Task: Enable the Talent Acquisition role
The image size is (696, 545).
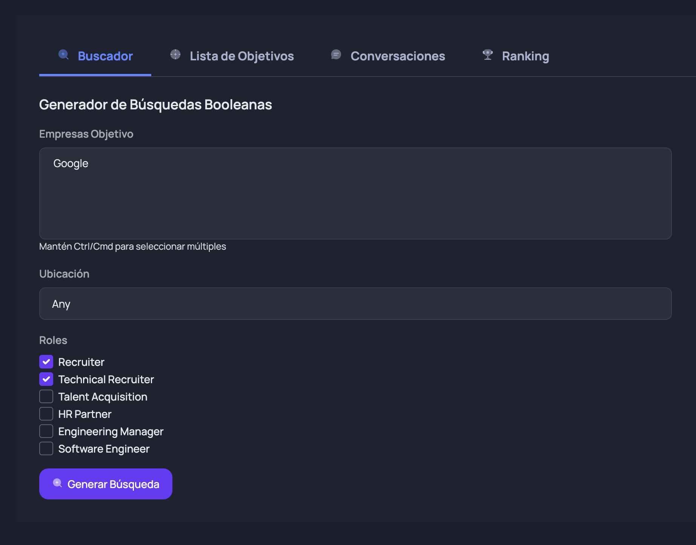Action: 46,396
